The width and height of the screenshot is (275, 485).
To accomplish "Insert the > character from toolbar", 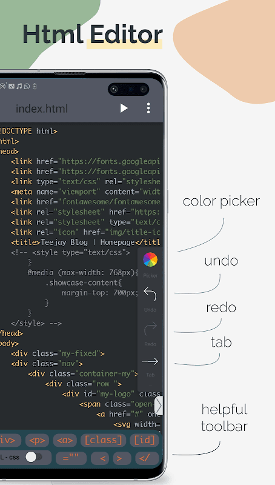I will tap(122, 458).
